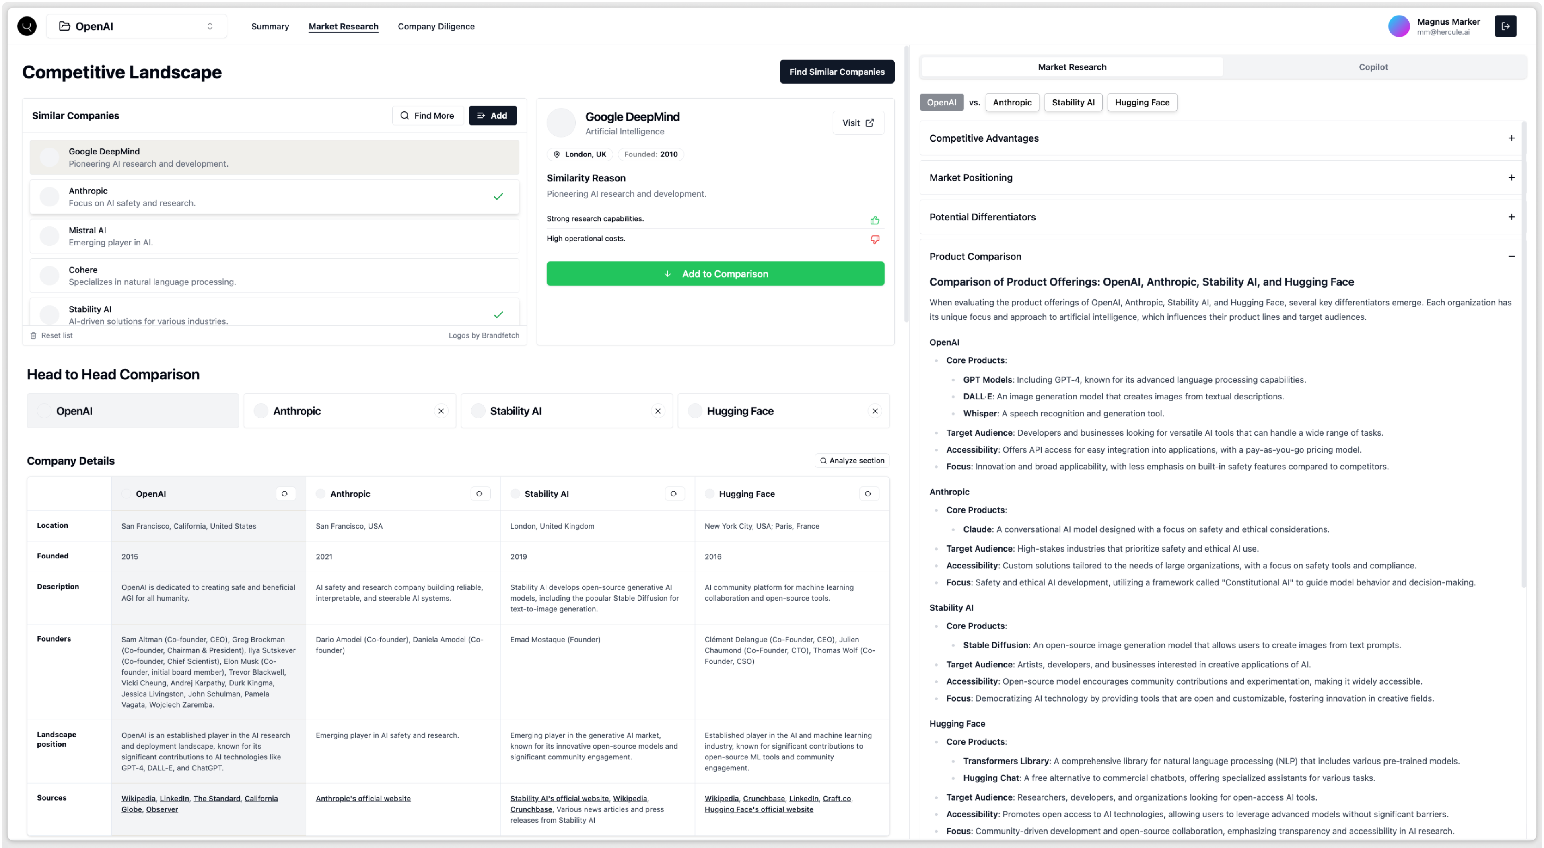
Task: Regenerate the OpenAI column data
Action: coord(285,493)
